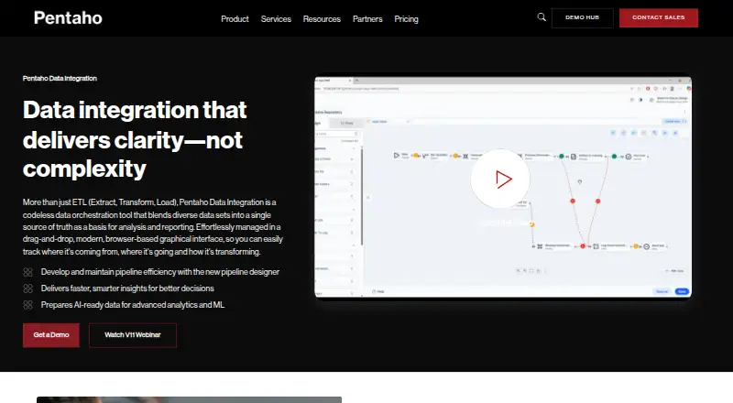Click the video preview thumbnail
Screen dimensions: 733x403
point(503,187)
